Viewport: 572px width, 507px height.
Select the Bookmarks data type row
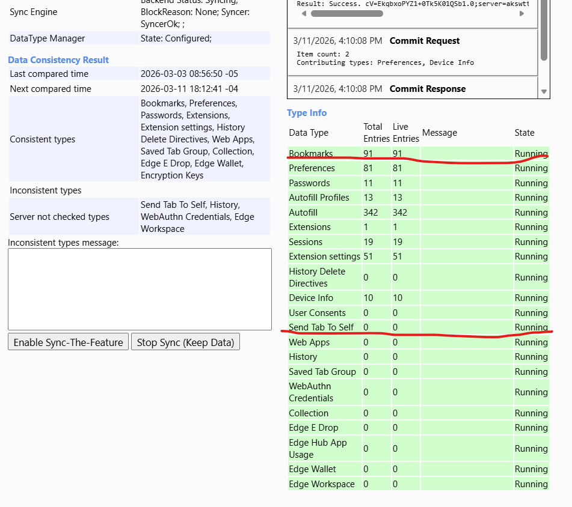pos(419,153)
